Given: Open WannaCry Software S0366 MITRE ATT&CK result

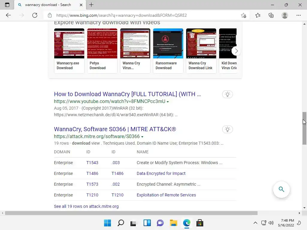Looking at the screenshot, I should [115, 129].
